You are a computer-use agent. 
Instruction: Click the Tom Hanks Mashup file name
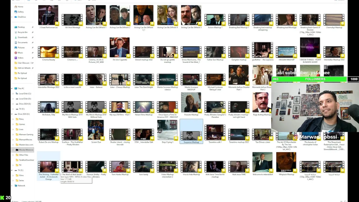point(120,175)
